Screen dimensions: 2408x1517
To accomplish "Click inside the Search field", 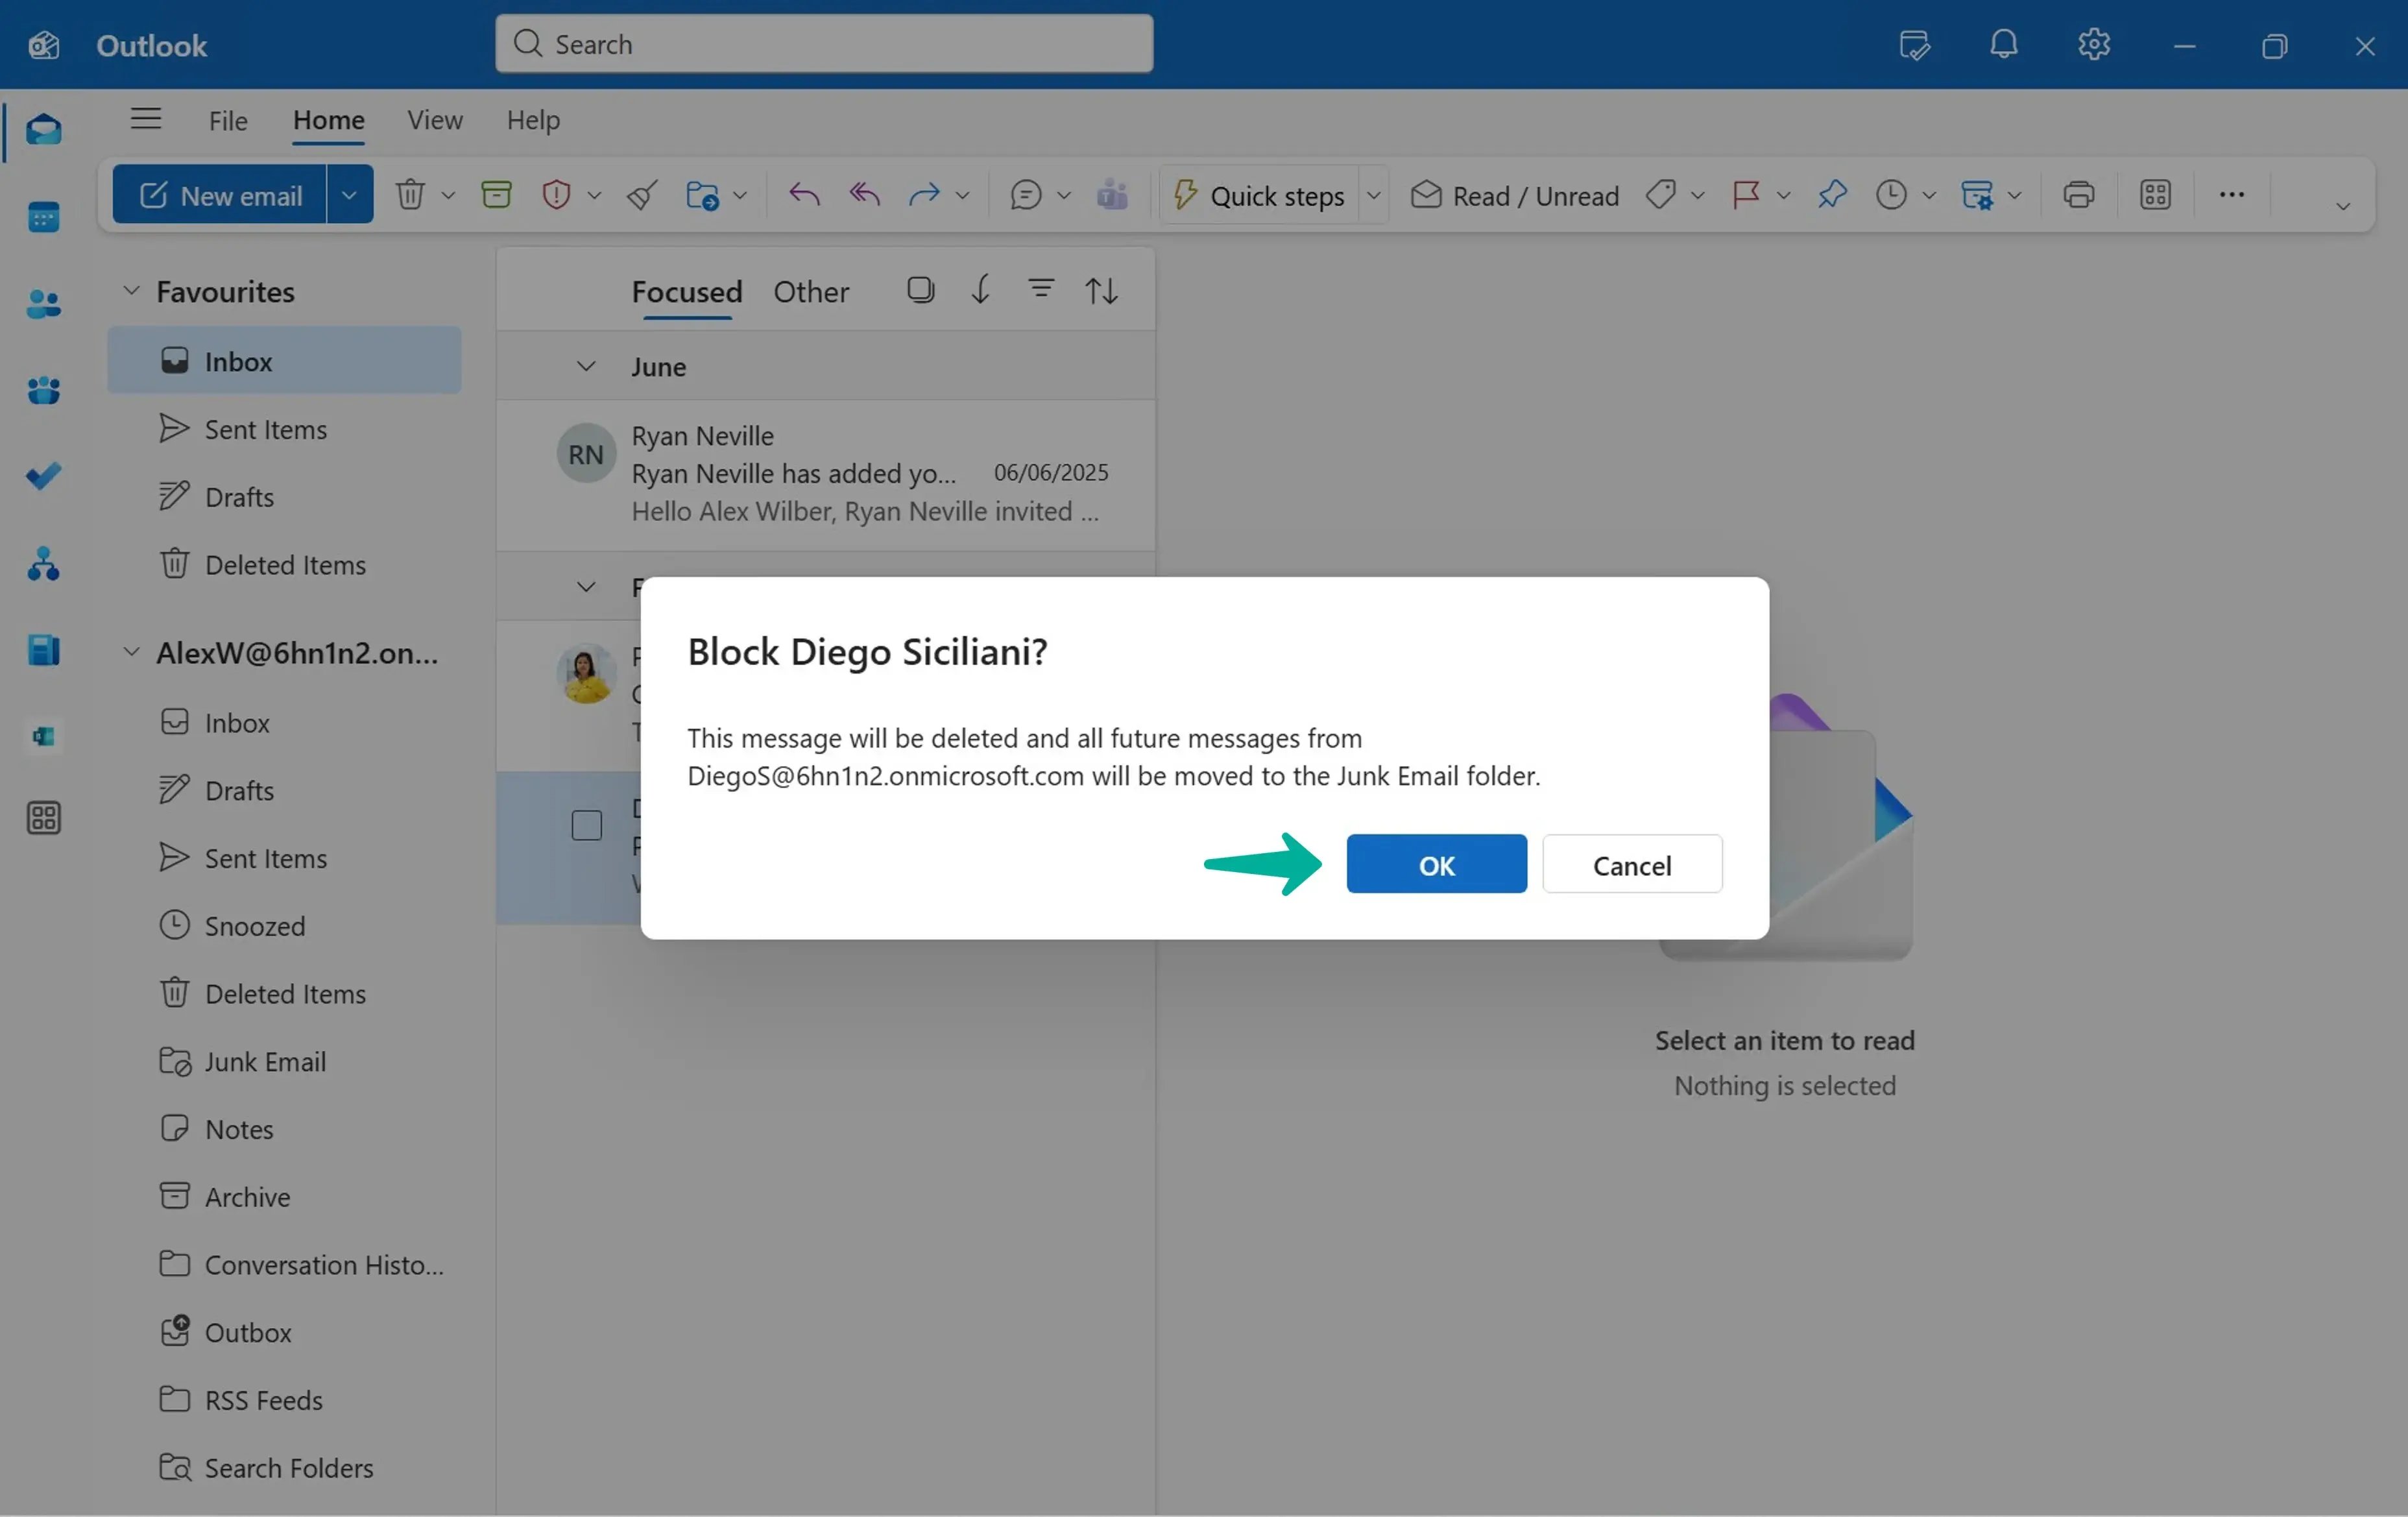I will point(823,44).
